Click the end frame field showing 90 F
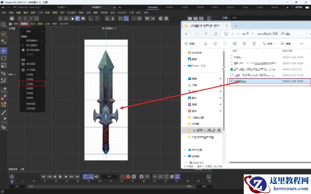 (x=204, y=187)
